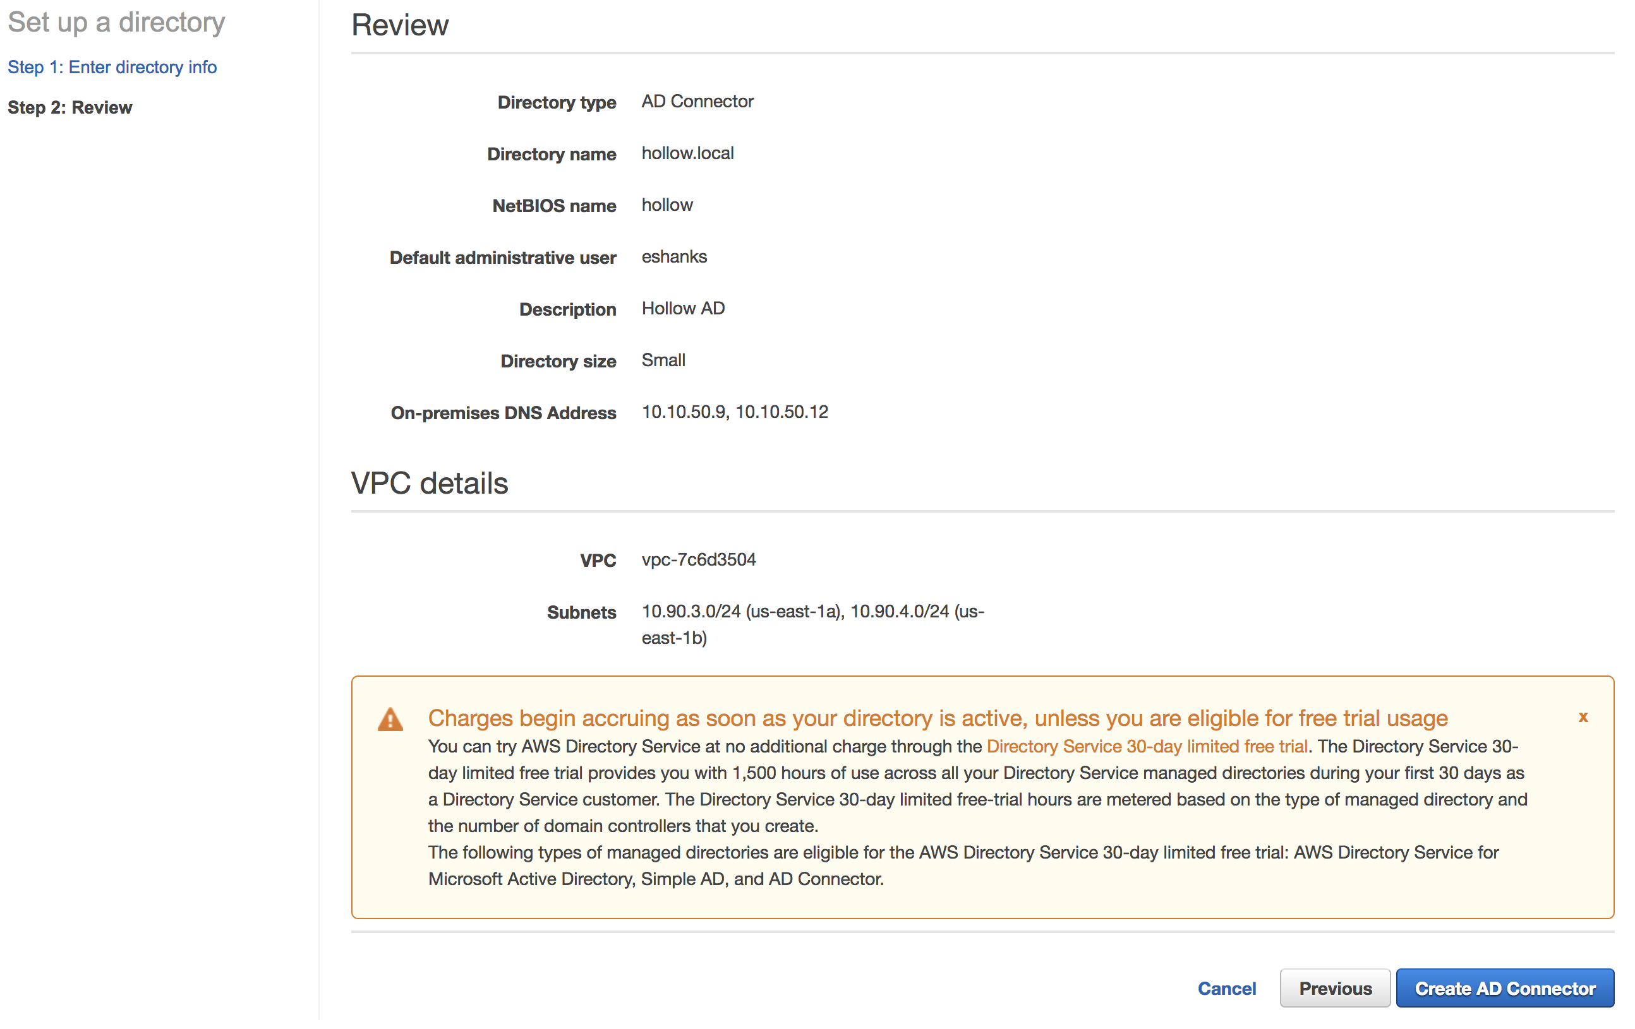
Task: Click the Subnets value text
Action: pos(812,612)
